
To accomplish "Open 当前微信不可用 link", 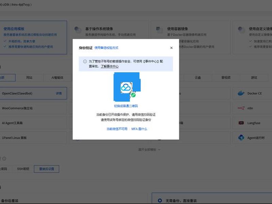I will [117, 129].
